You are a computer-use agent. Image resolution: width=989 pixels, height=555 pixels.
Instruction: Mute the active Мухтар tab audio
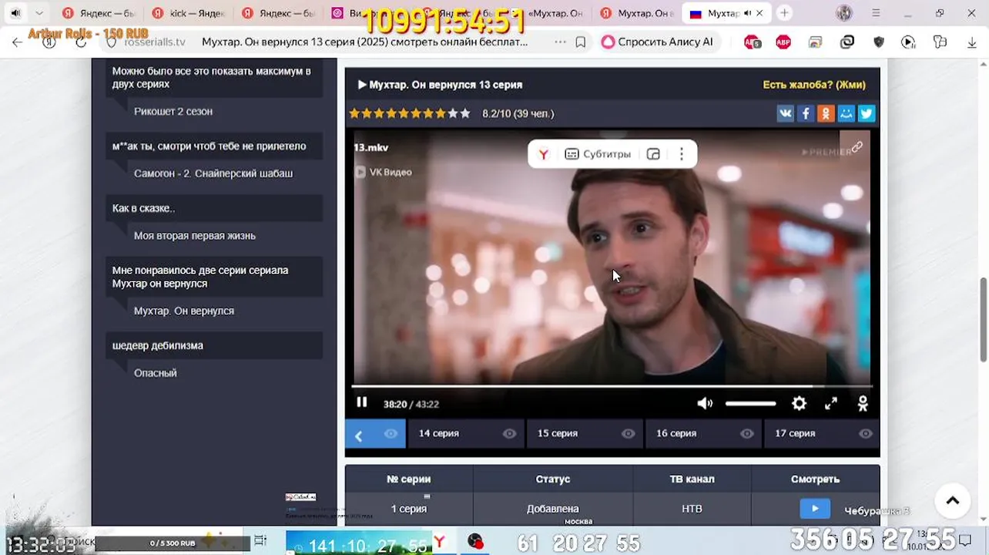(747, 13)
